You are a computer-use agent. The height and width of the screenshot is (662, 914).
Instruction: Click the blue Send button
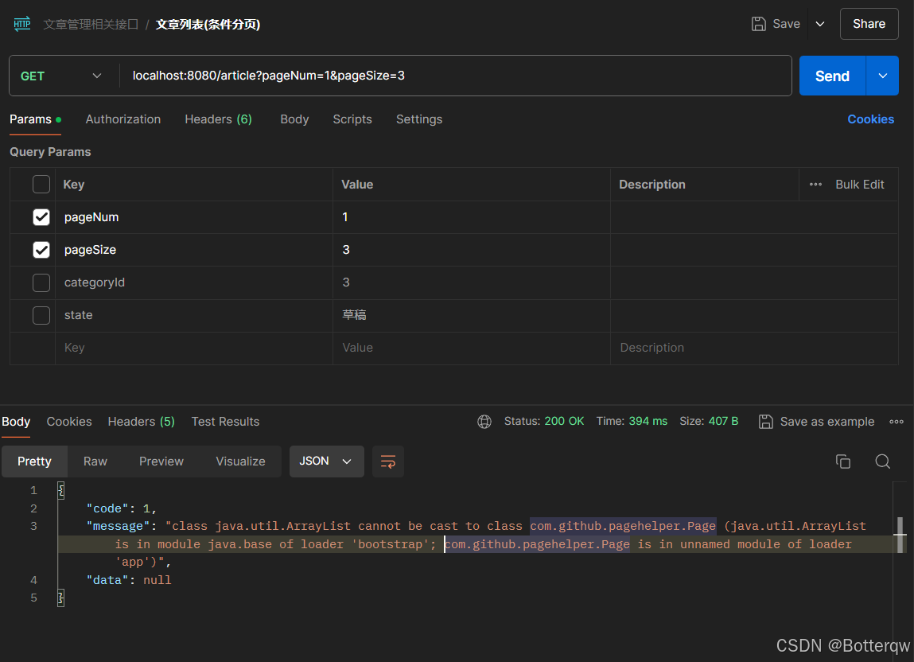[832, 76]
